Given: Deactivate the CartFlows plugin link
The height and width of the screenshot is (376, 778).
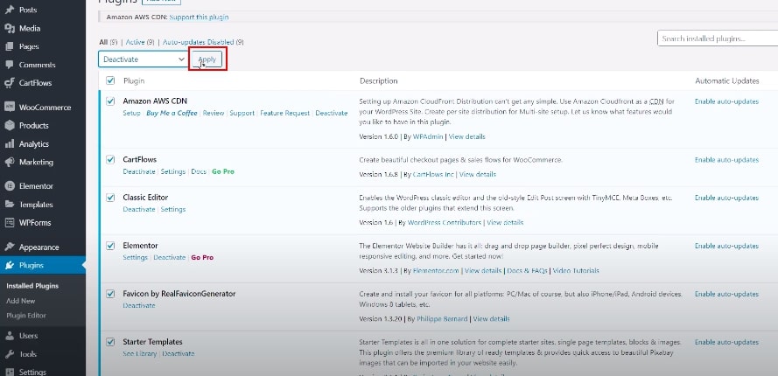Looking at the screenshot, I should click(x=139, y=171).
